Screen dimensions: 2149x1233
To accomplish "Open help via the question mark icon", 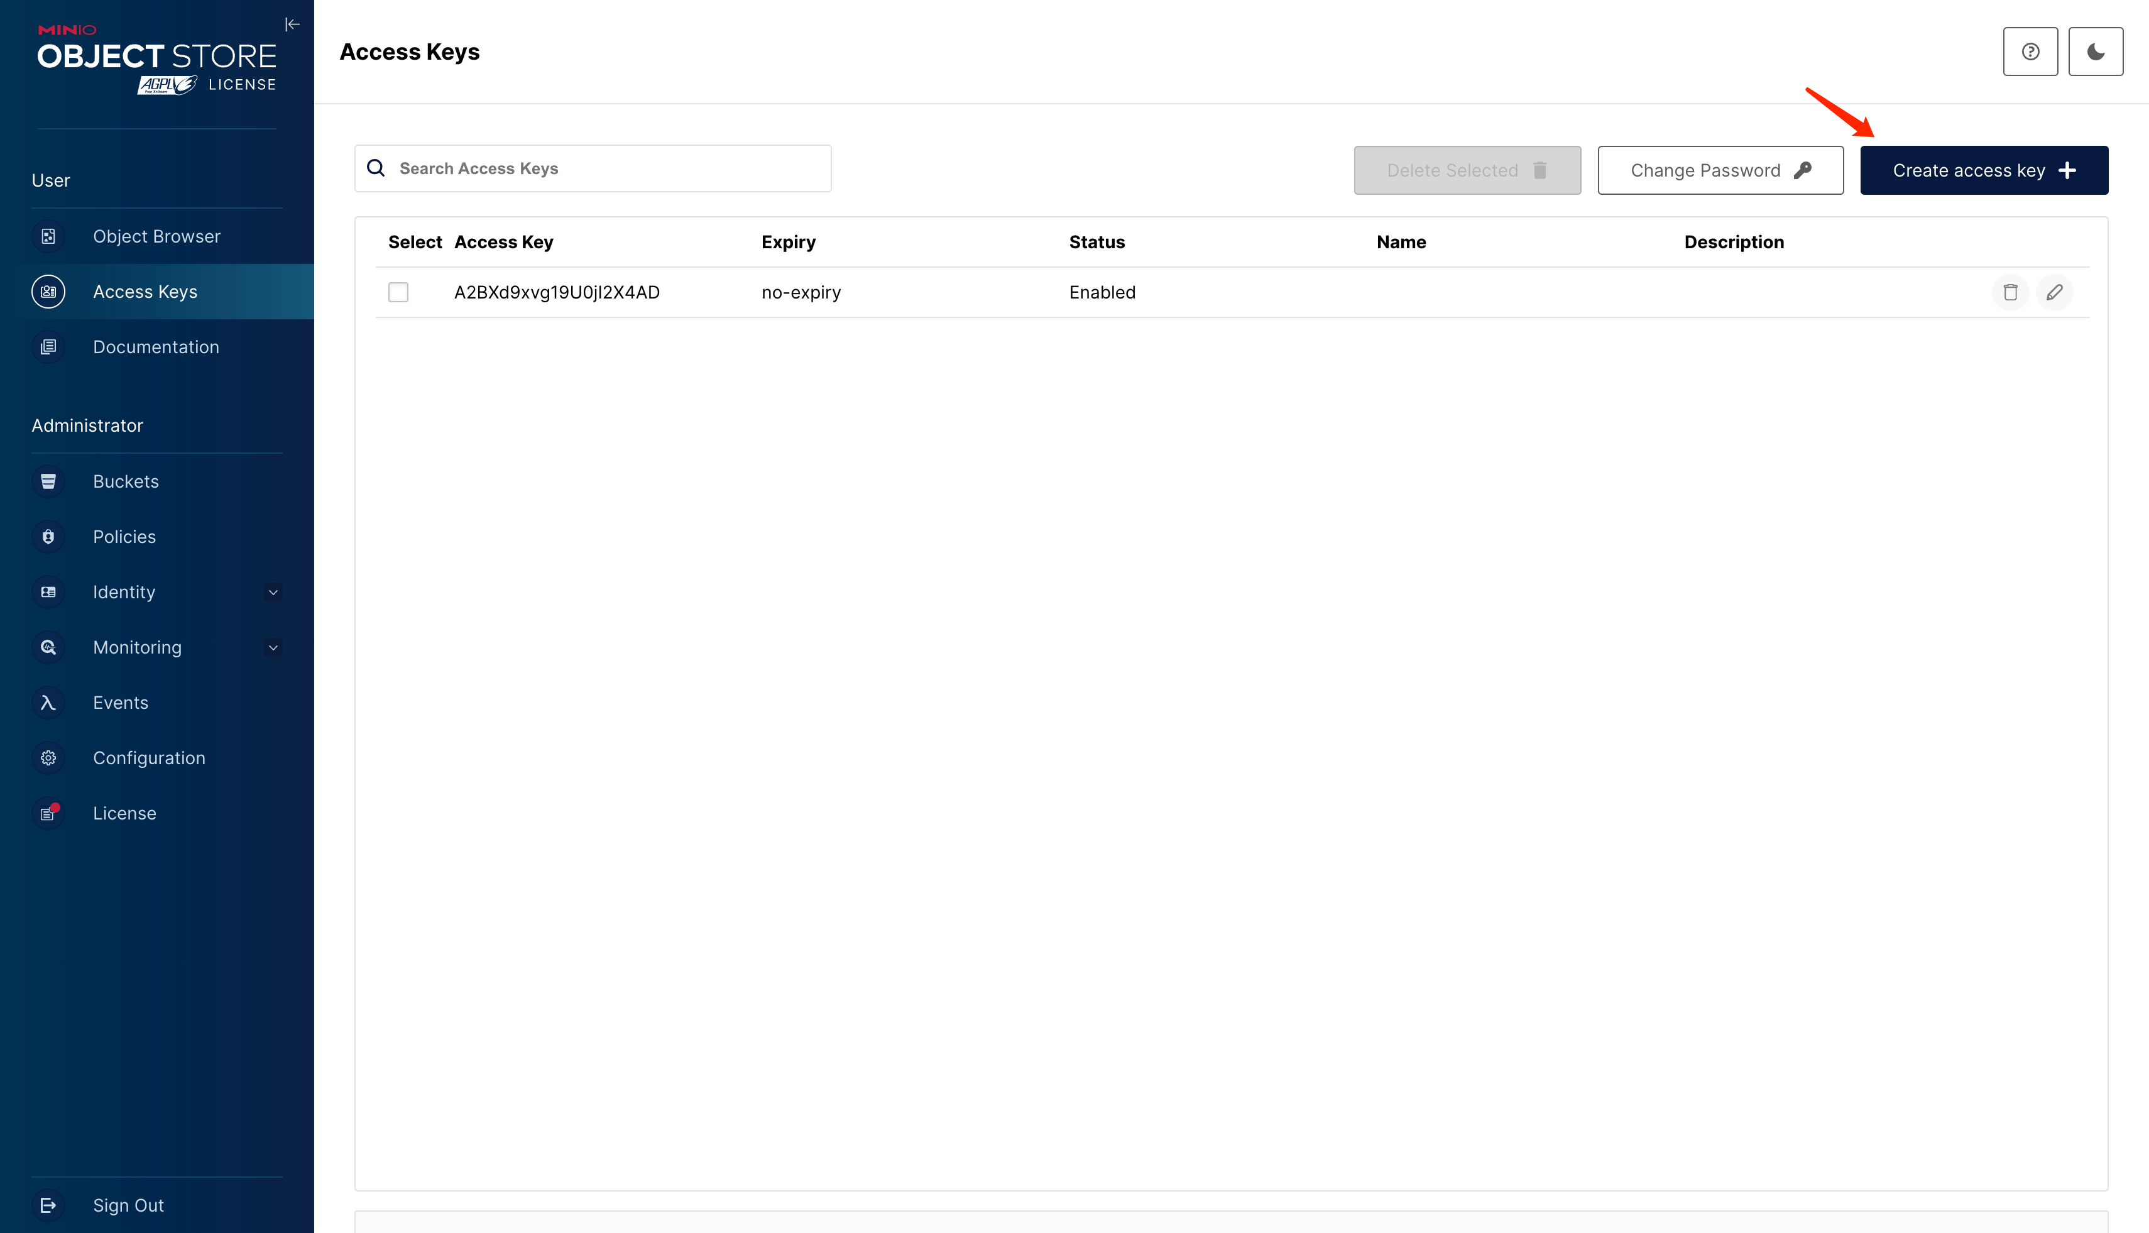I will 2030,52.
